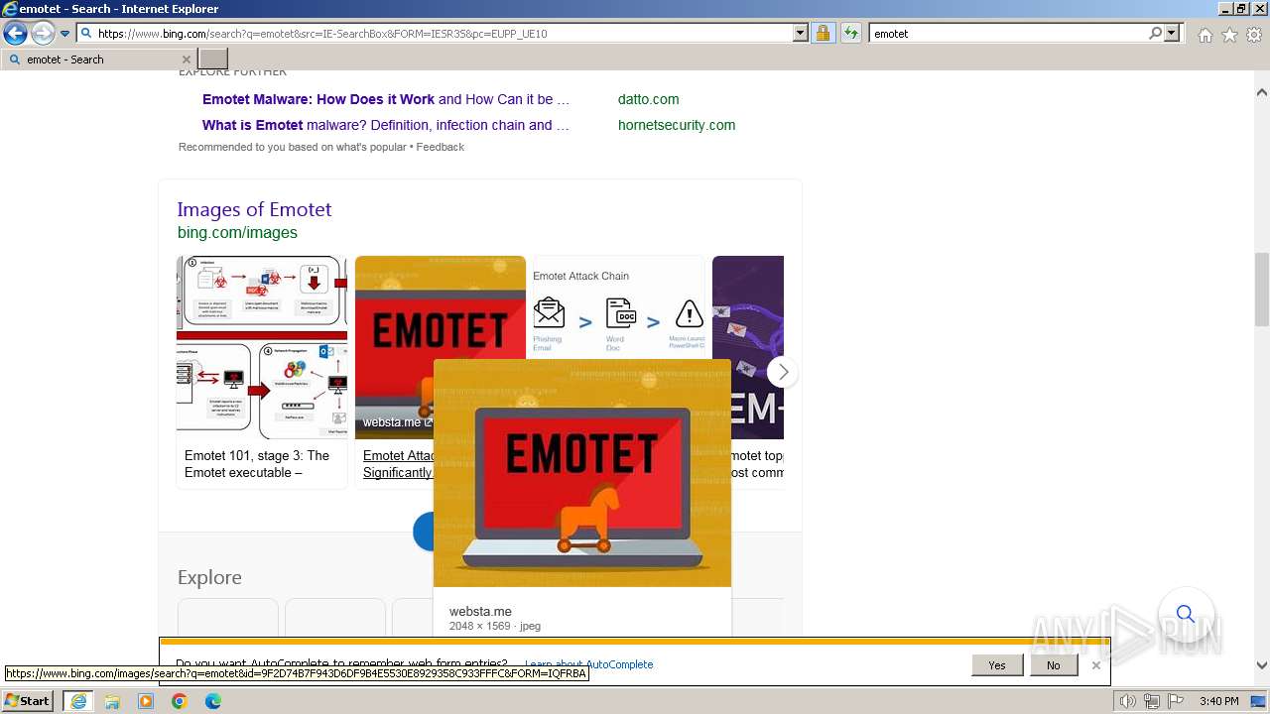The width and height of the screenshot is (1270, 714).
Task: Click the volume speaker tray icon
Action: click(x=1128, y=701)
